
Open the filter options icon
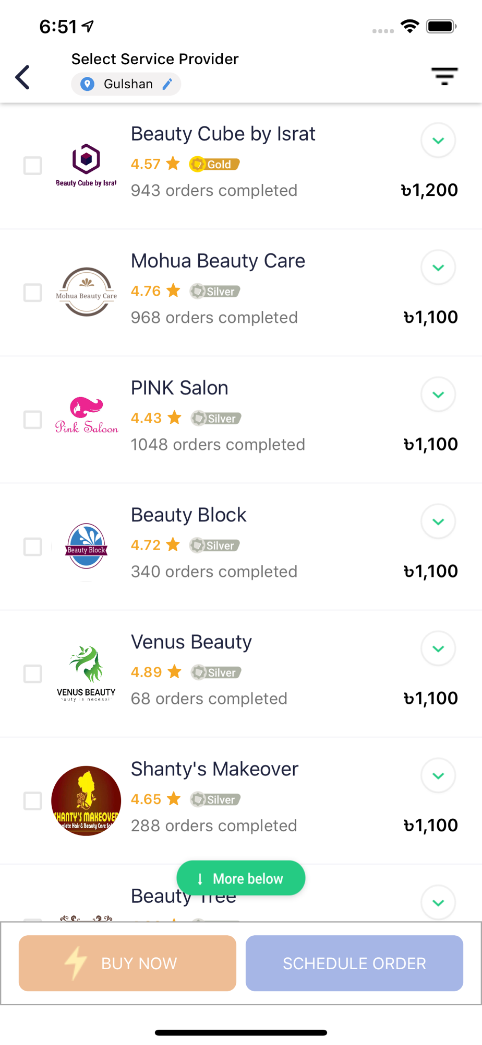coord(444,76)
